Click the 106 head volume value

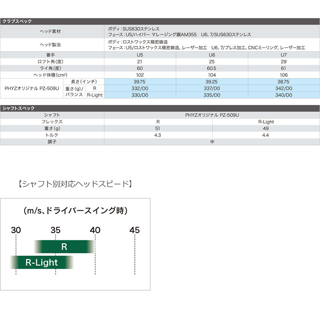(x=284, y=75)
